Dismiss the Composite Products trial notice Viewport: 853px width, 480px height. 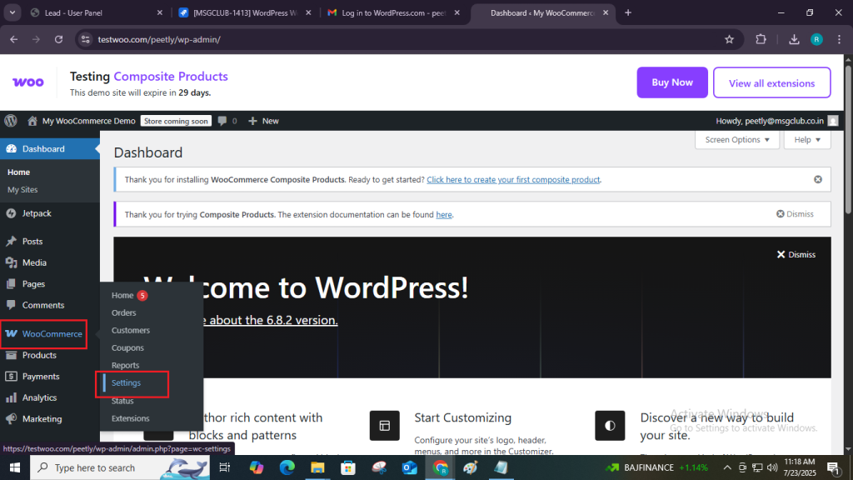(795, 214)
